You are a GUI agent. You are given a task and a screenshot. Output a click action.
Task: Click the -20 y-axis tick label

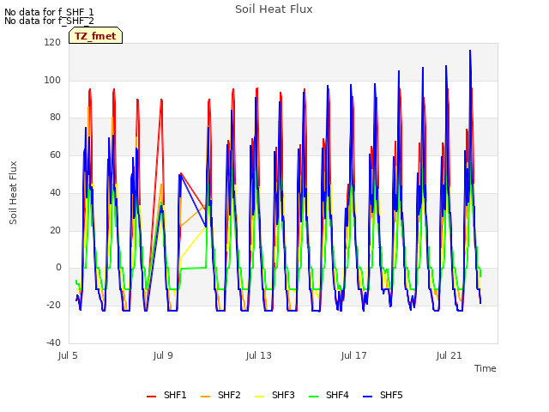pyautogui.click(x=53, y=305)
